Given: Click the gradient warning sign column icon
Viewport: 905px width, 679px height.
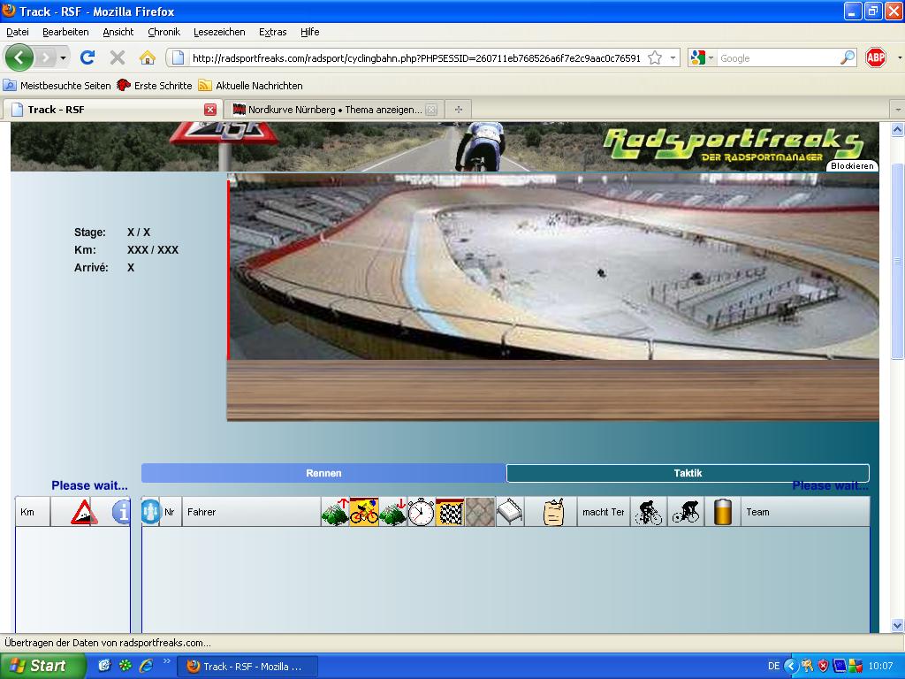Looking at the screenshot, I should tap(83, 512).
